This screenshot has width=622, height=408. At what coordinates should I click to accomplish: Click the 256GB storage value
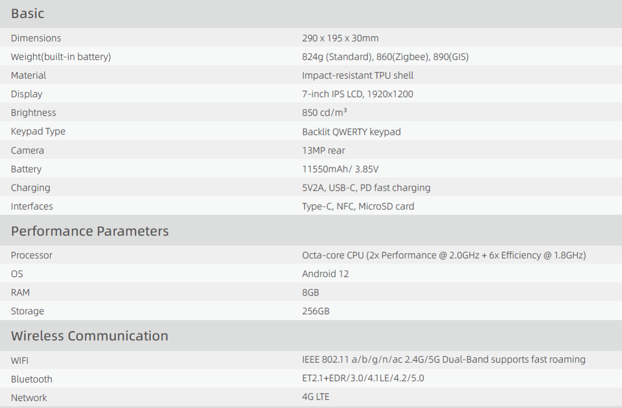point(316,311)
